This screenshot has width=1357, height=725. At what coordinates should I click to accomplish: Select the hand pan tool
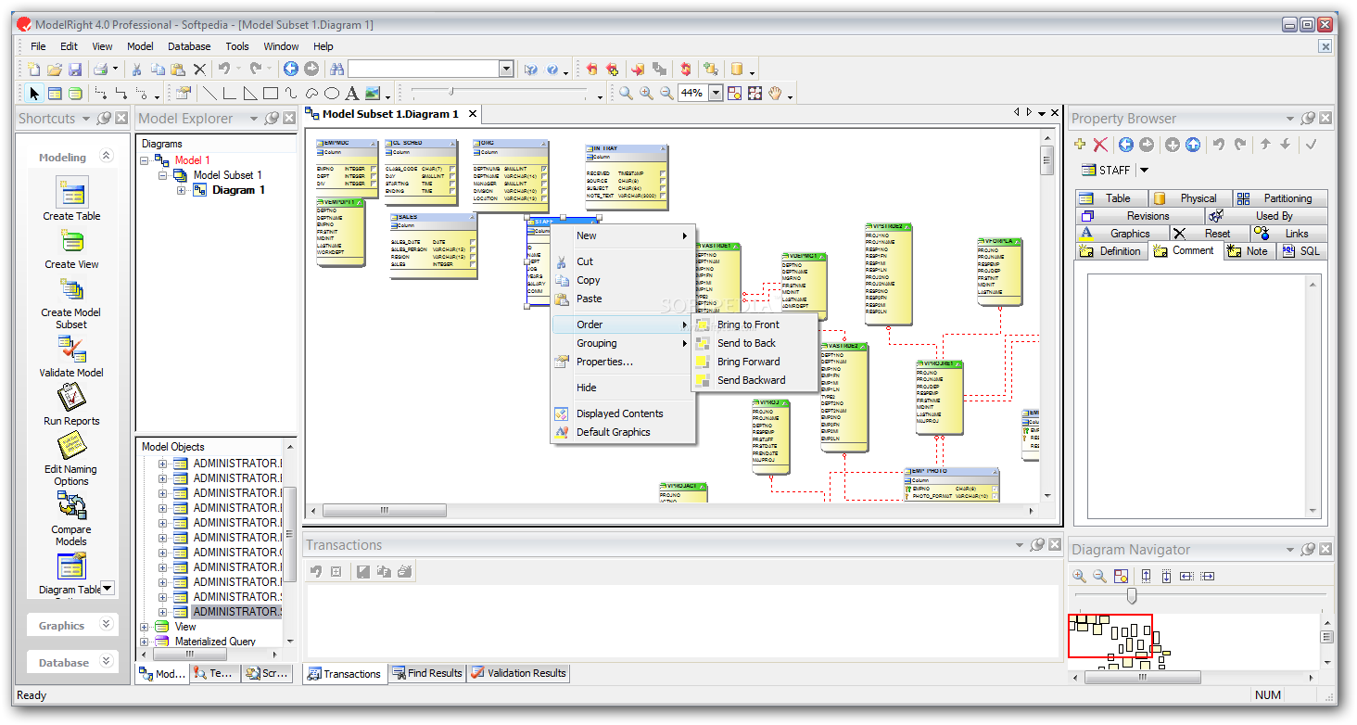click(x=774, y=93)
